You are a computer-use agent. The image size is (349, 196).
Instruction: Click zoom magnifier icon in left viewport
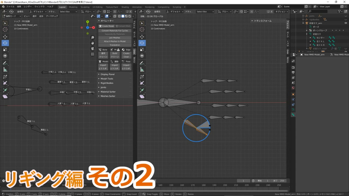[x=92, y=37]
